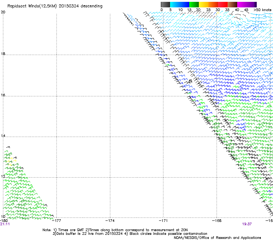Click the brown 35-40 knots legend color
273x240 pixels.
point(232,4)
